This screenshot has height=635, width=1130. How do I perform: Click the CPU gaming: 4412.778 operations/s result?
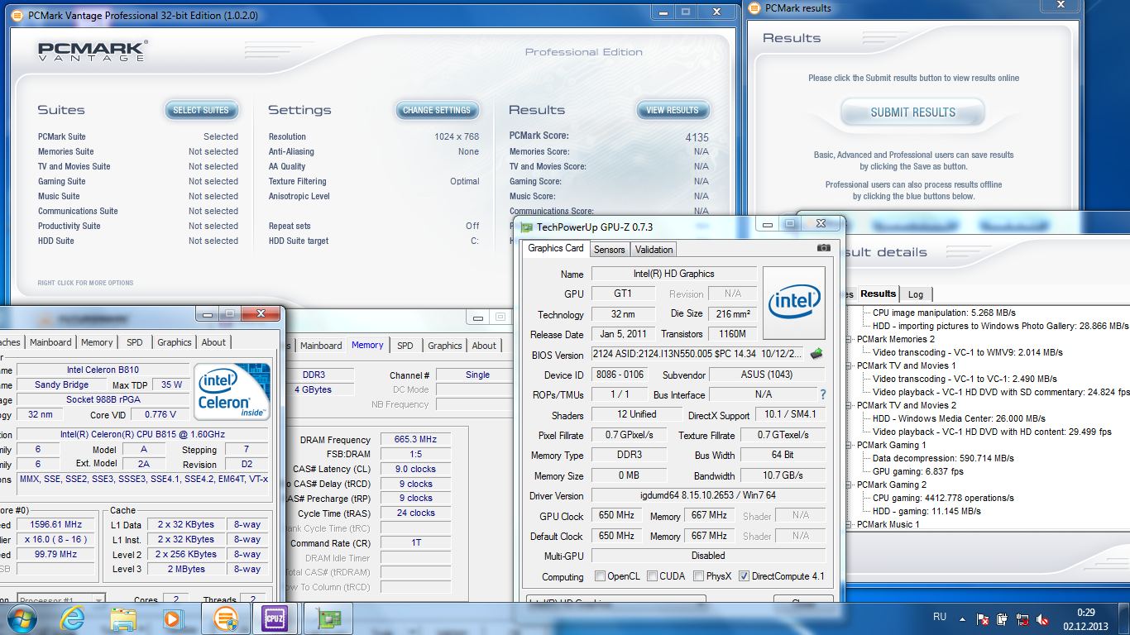pos(943,498)
